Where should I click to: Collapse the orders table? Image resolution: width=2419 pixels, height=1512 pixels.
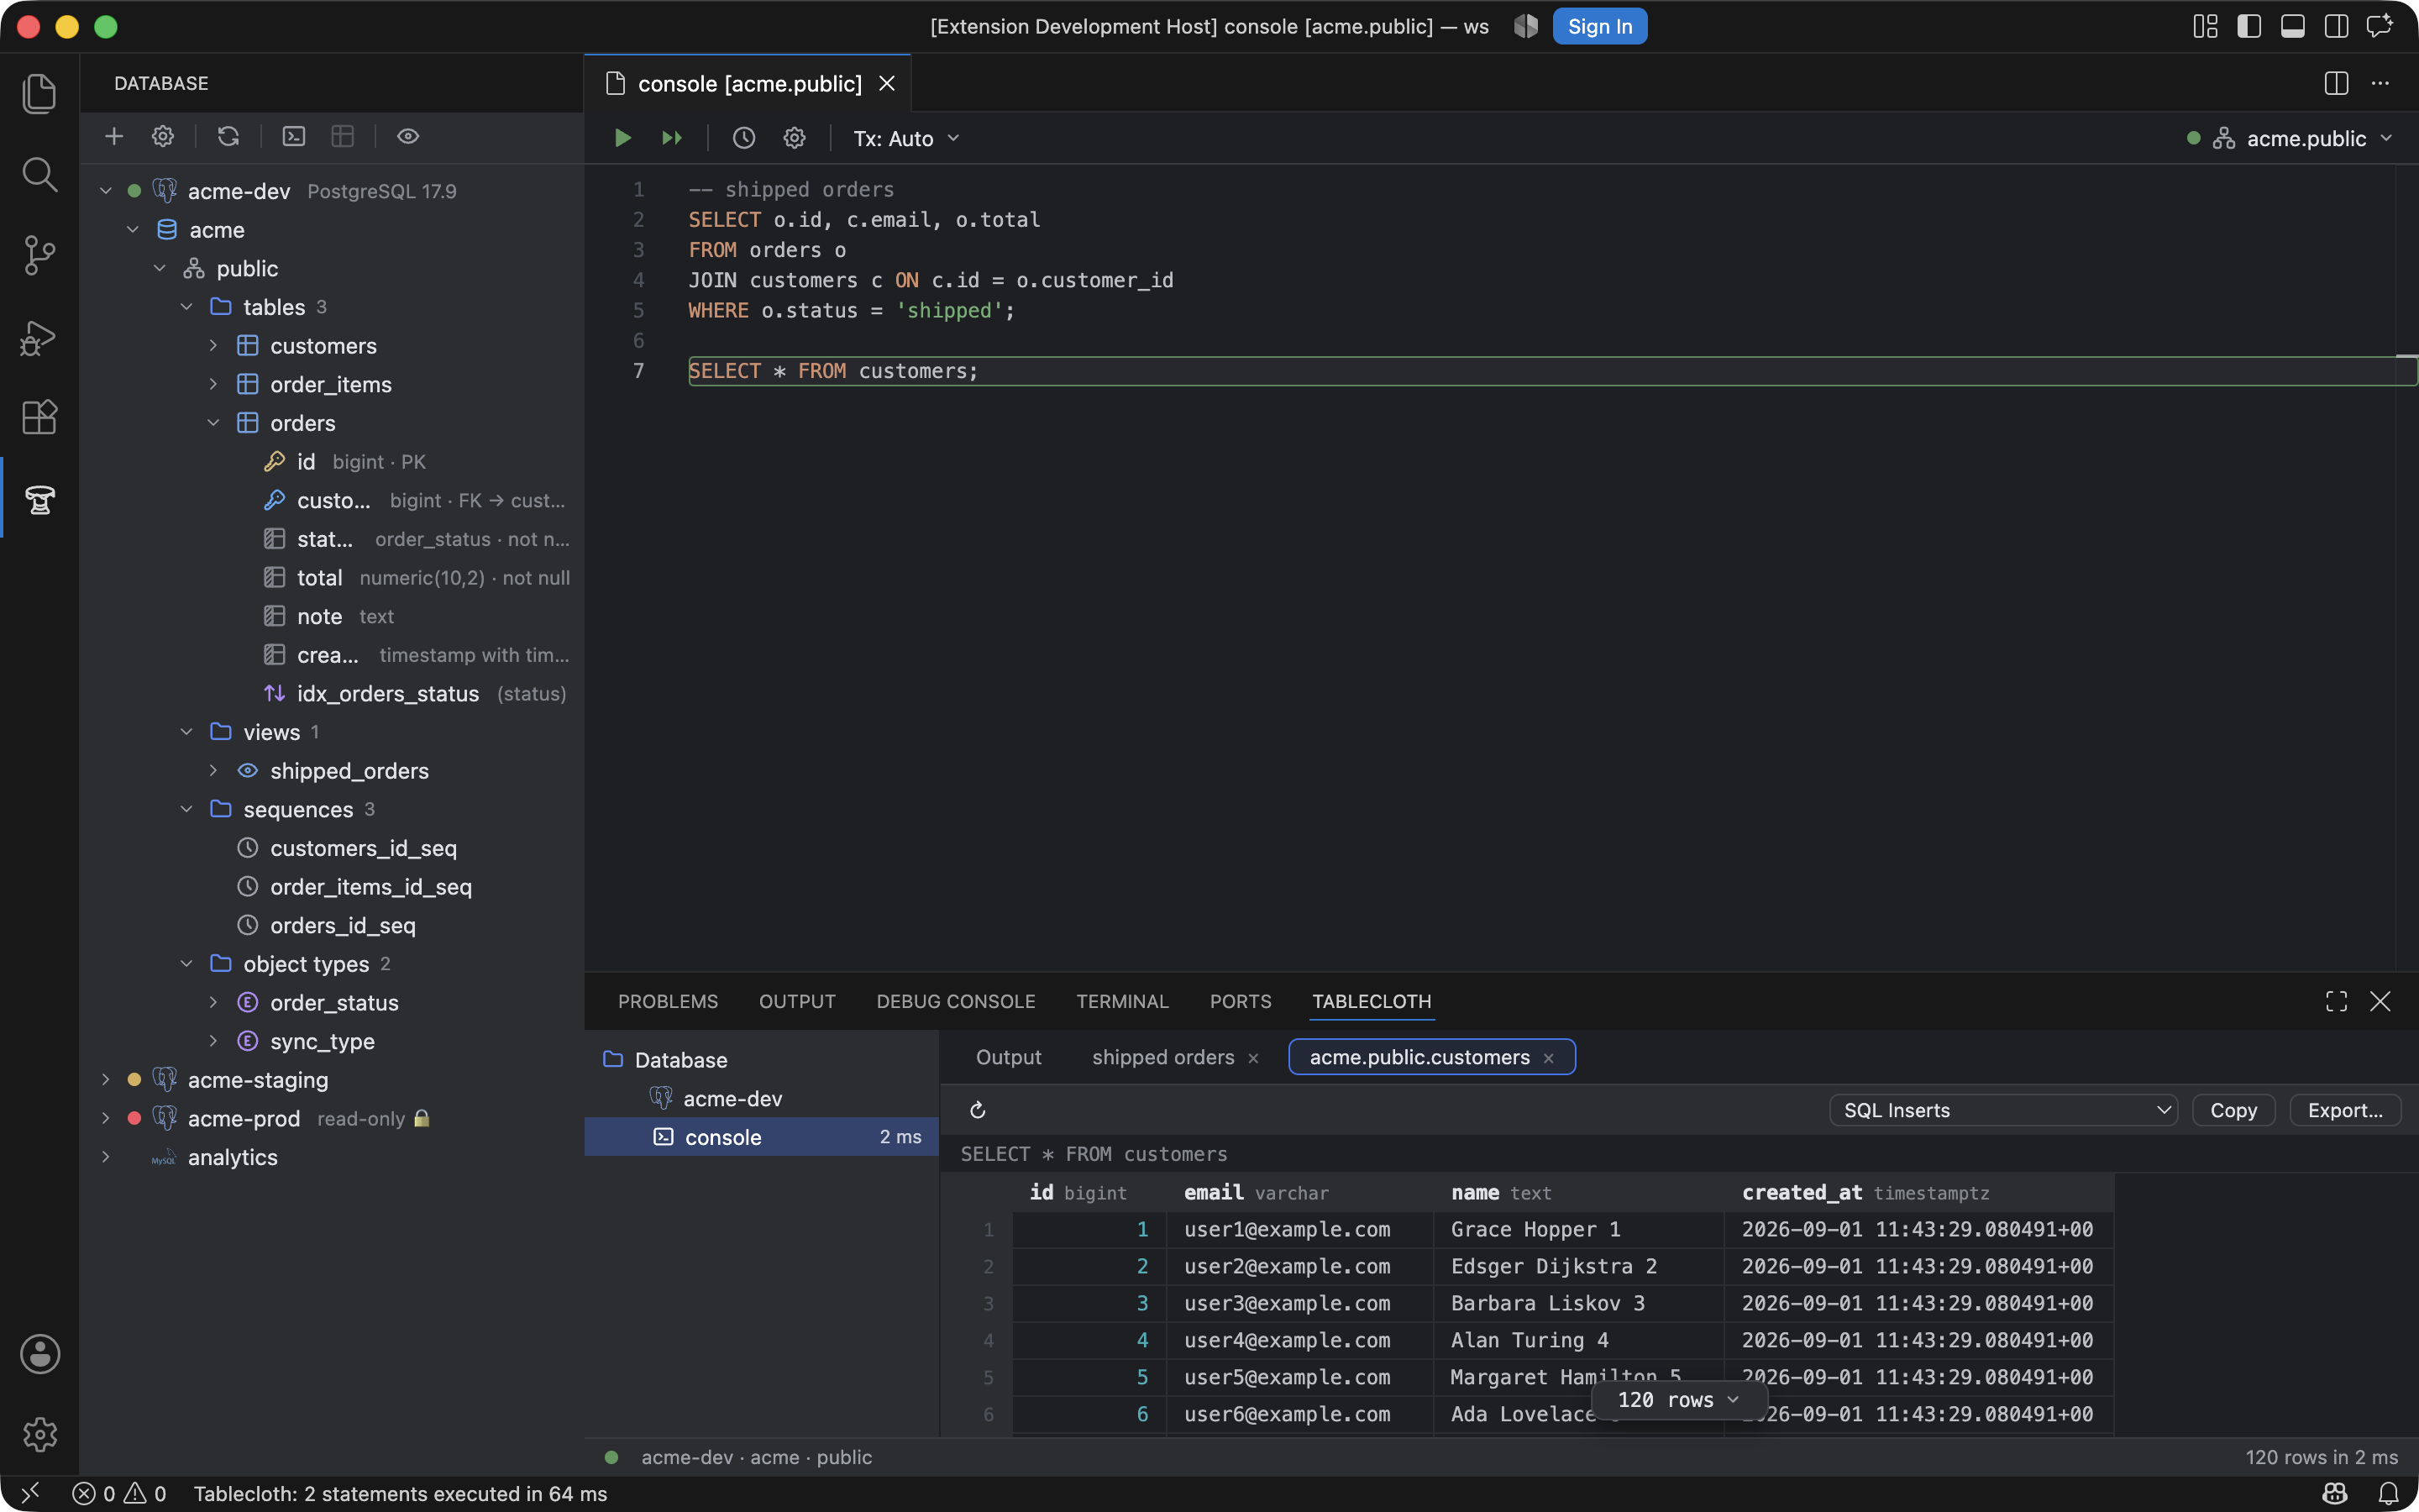point(213,423)
